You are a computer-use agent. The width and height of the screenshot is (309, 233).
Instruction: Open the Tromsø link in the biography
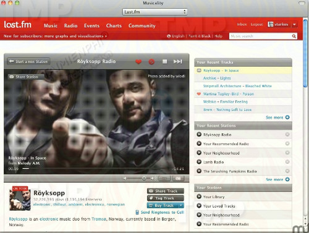[x=99, y=219]
